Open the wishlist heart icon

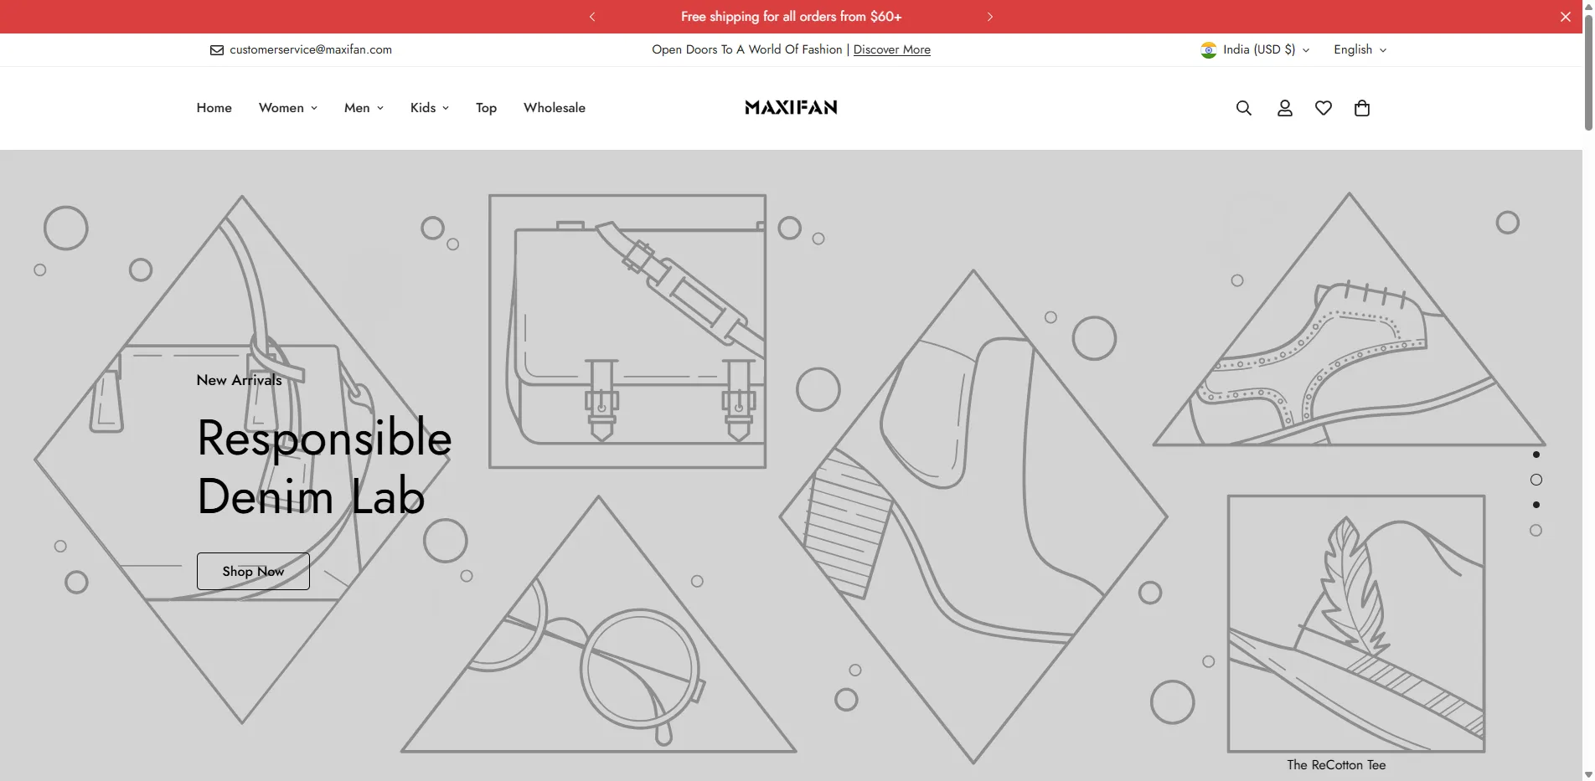click(x=1324, y=108)
